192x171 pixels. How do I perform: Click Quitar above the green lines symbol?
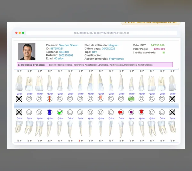[132, 94]
